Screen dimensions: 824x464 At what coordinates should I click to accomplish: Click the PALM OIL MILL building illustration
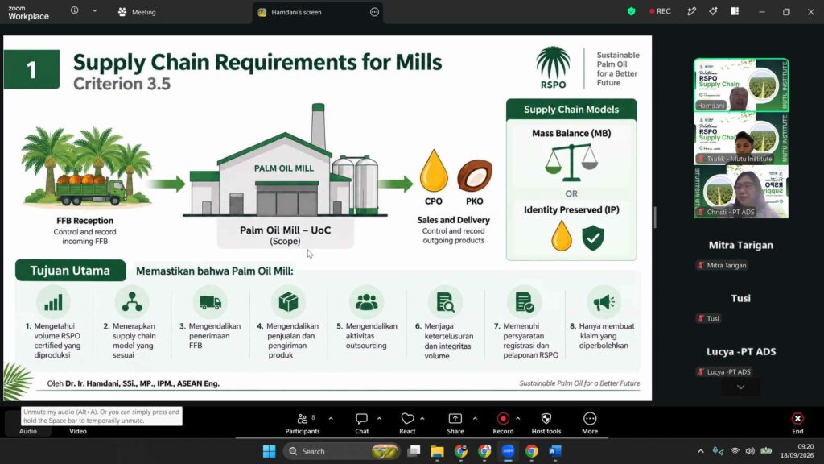tap(284, 160)
